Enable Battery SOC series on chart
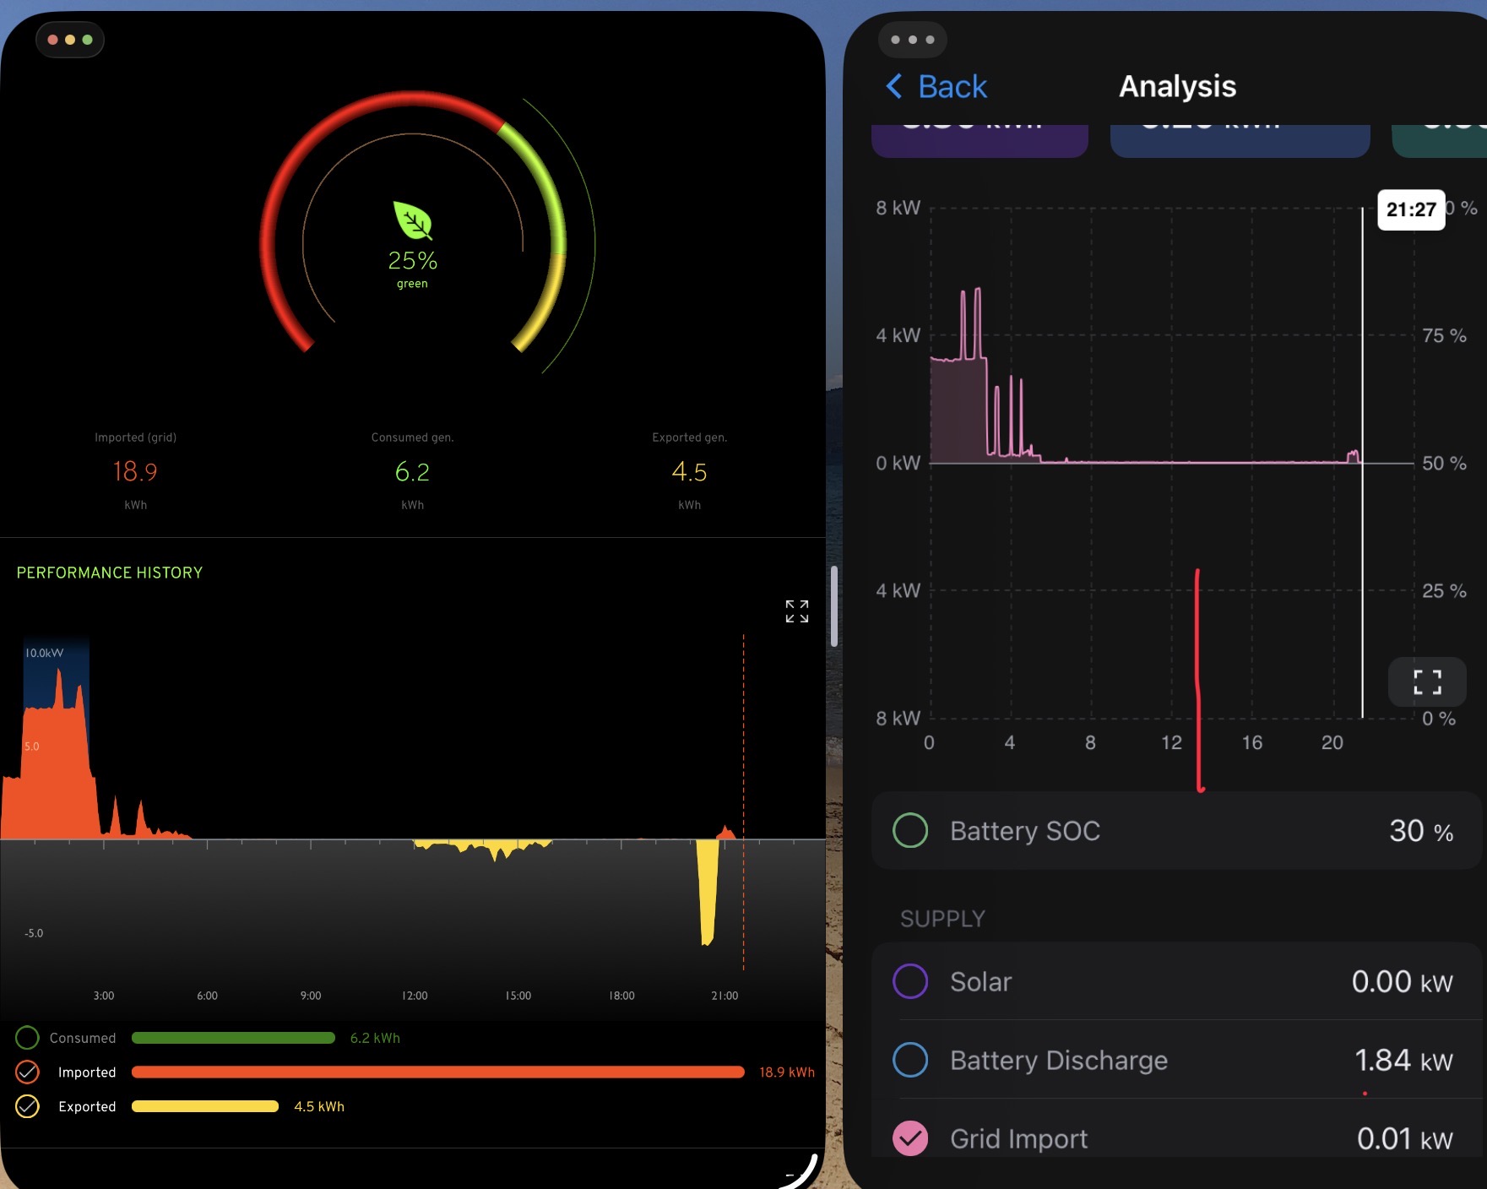Screen dimensions: 1487x1189 tap(909, 831)
